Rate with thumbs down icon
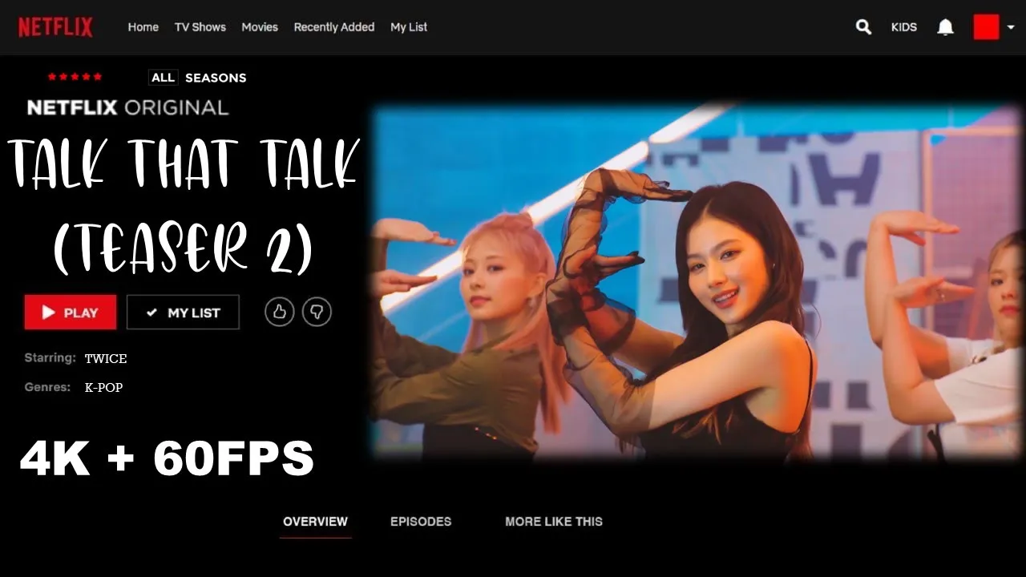Image resolution: width=1026 pixels, height=577 pixels. click(x=317, y=312)
